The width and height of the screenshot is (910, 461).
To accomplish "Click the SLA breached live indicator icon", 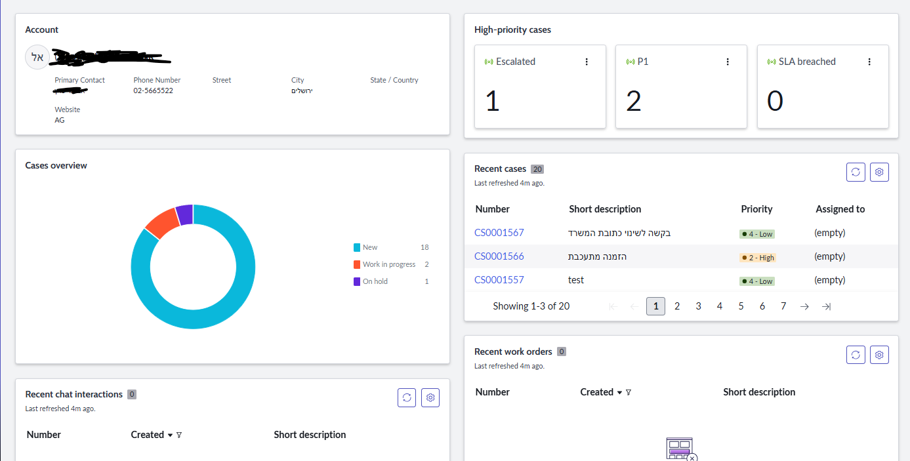I will [x=772, y=62].
